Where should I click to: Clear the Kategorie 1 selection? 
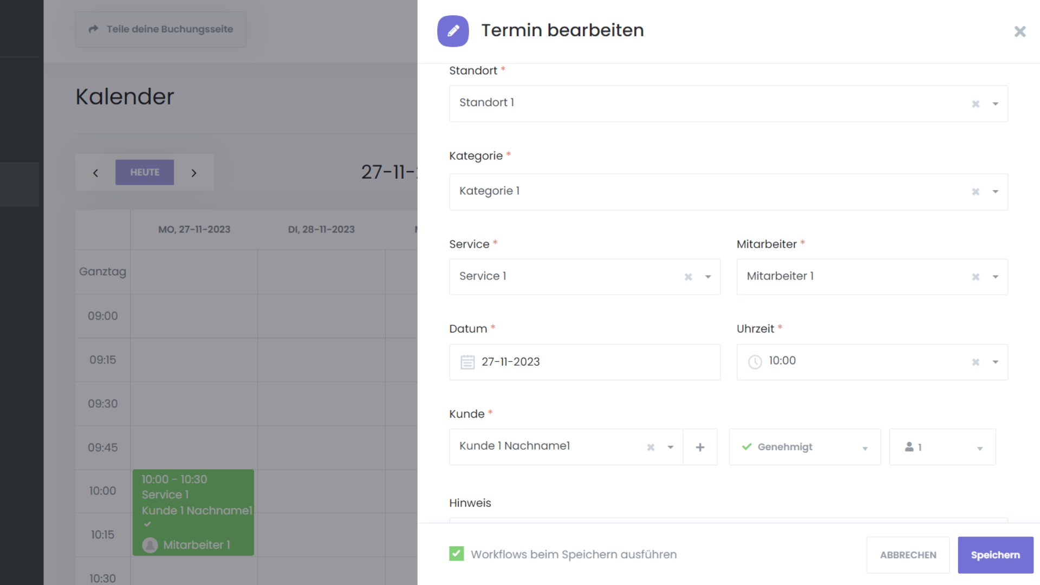pyautogui.click(x=976, y=192)
